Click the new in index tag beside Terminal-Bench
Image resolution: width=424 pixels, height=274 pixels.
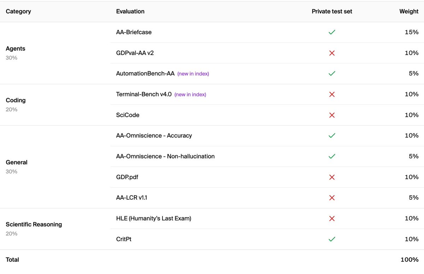[190, 95]
